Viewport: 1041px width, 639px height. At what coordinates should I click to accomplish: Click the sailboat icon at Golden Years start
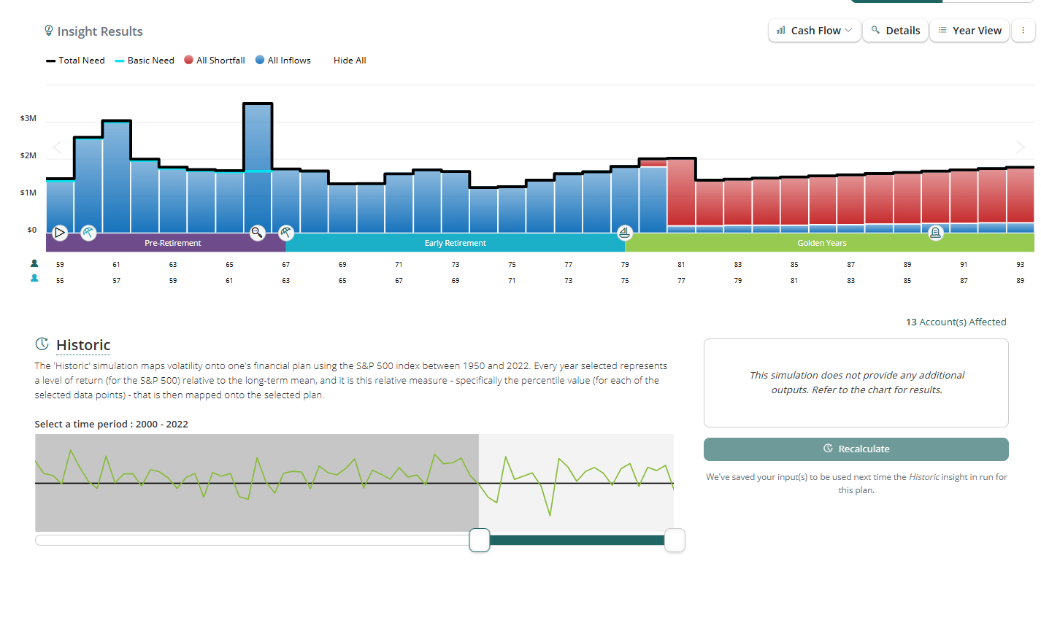click(624, 233)
